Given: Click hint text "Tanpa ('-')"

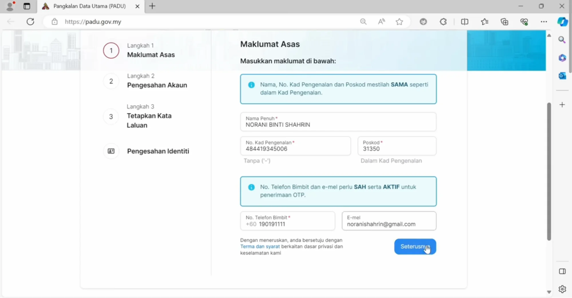Looking at the screenshot, I should [x=257, y=161].
